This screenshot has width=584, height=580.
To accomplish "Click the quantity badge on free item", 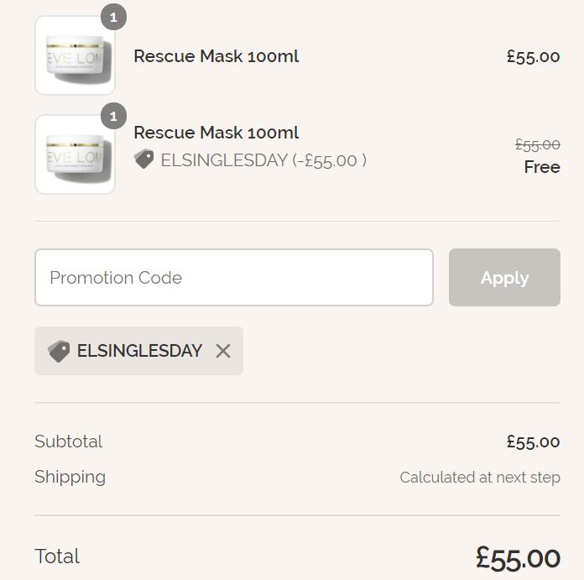I will pyautogui.click(x=113, y=116).
